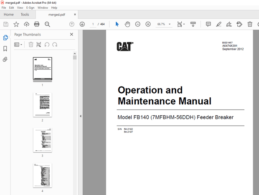Viewport: 259px width, 195px height.
Task: Click the 'September 2012' date text
Action: coord(233,49)
